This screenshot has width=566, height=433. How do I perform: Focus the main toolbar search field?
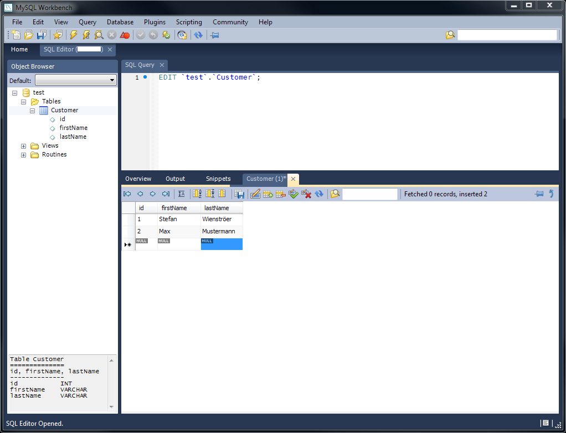click(507, 35)
